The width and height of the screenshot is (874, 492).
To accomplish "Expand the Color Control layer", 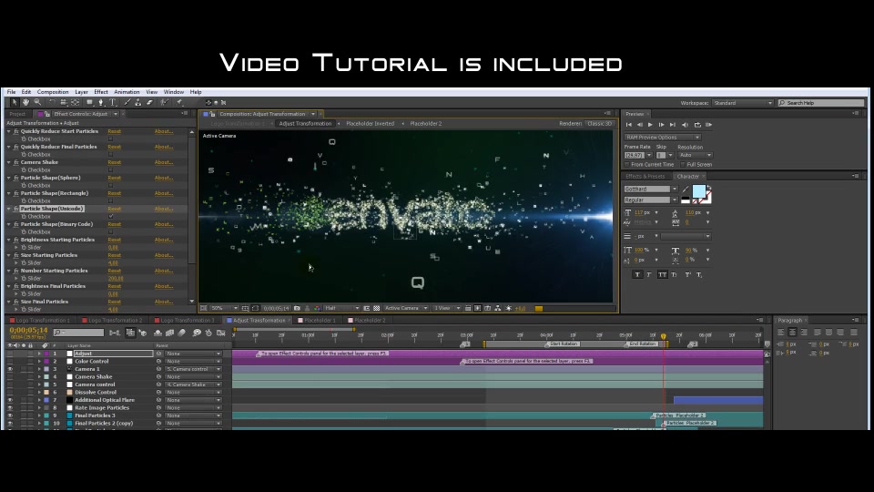I will pyautogui.click(x=39, y=362).
